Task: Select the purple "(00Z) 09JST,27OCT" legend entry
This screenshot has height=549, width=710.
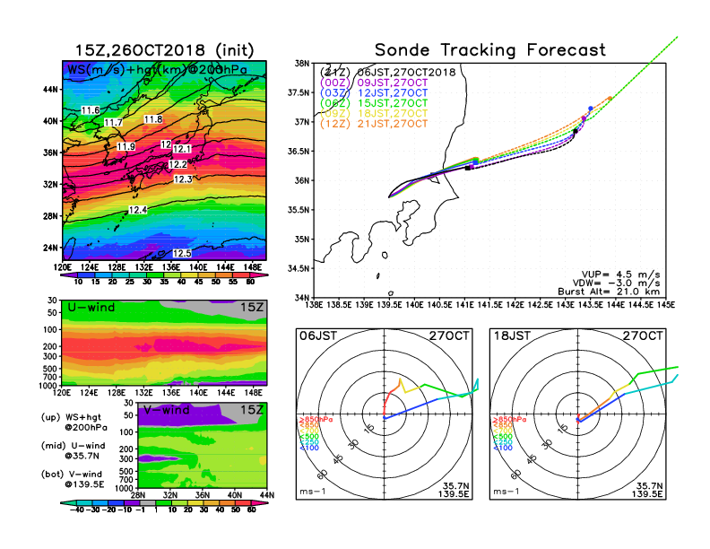Action: tap(374, 83)
